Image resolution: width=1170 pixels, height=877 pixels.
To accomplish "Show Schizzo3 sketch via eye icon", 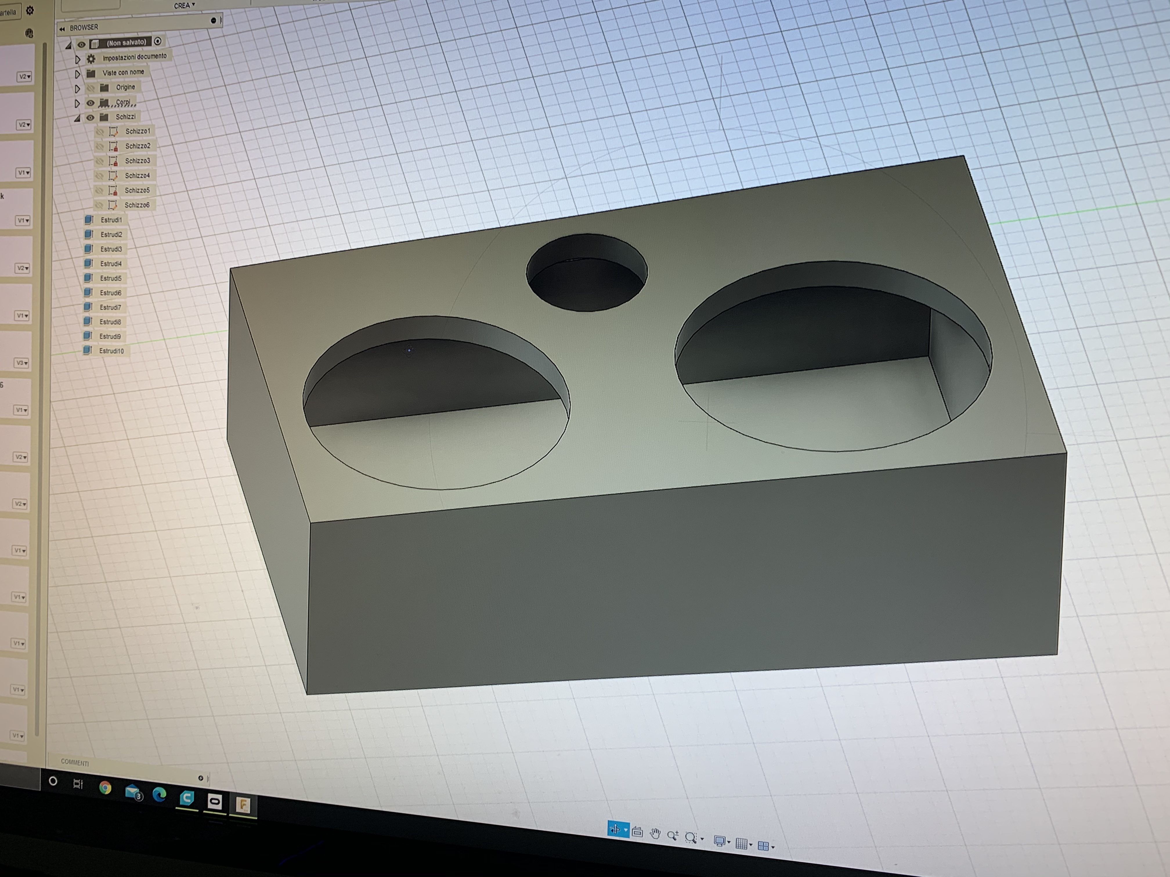I will tap(100, 161).
